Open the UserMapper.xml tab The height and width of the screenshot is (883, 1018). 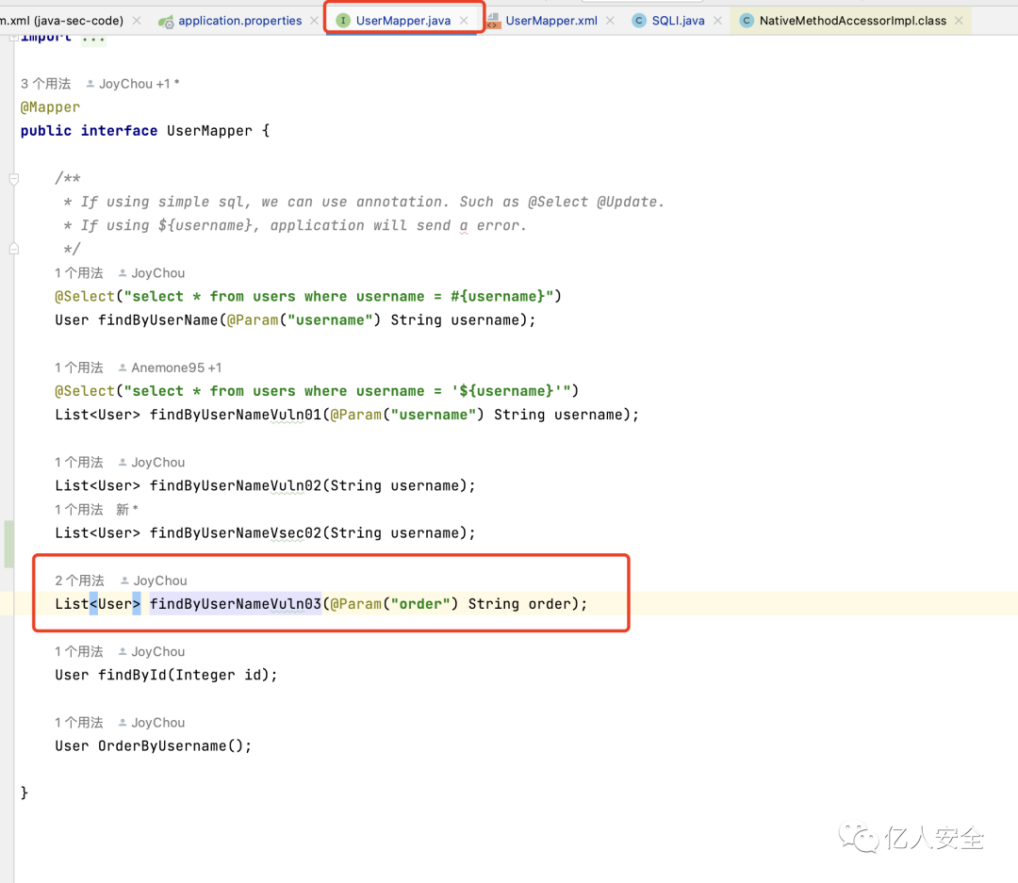pos(551,21)
